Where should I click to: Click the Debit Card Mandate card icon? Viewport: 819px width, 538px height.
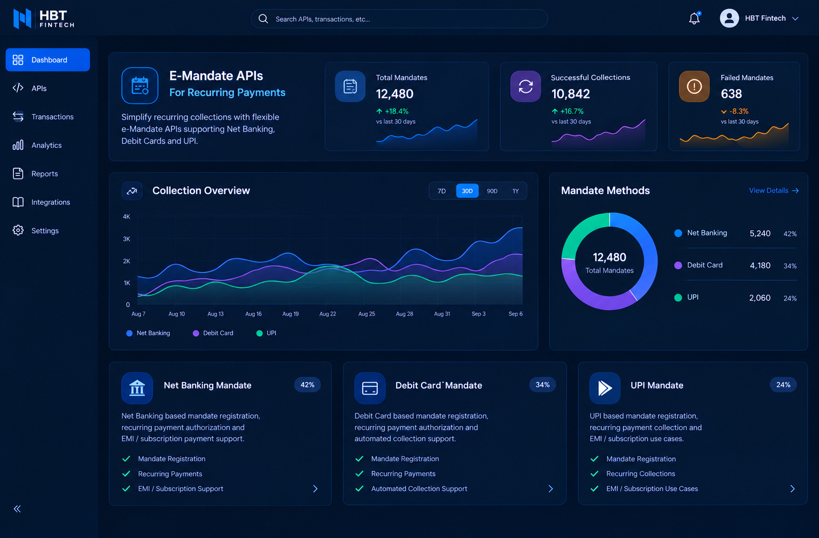370,388
